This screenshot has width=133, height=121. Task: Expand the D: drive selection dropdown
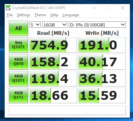(x=97, y=25)
